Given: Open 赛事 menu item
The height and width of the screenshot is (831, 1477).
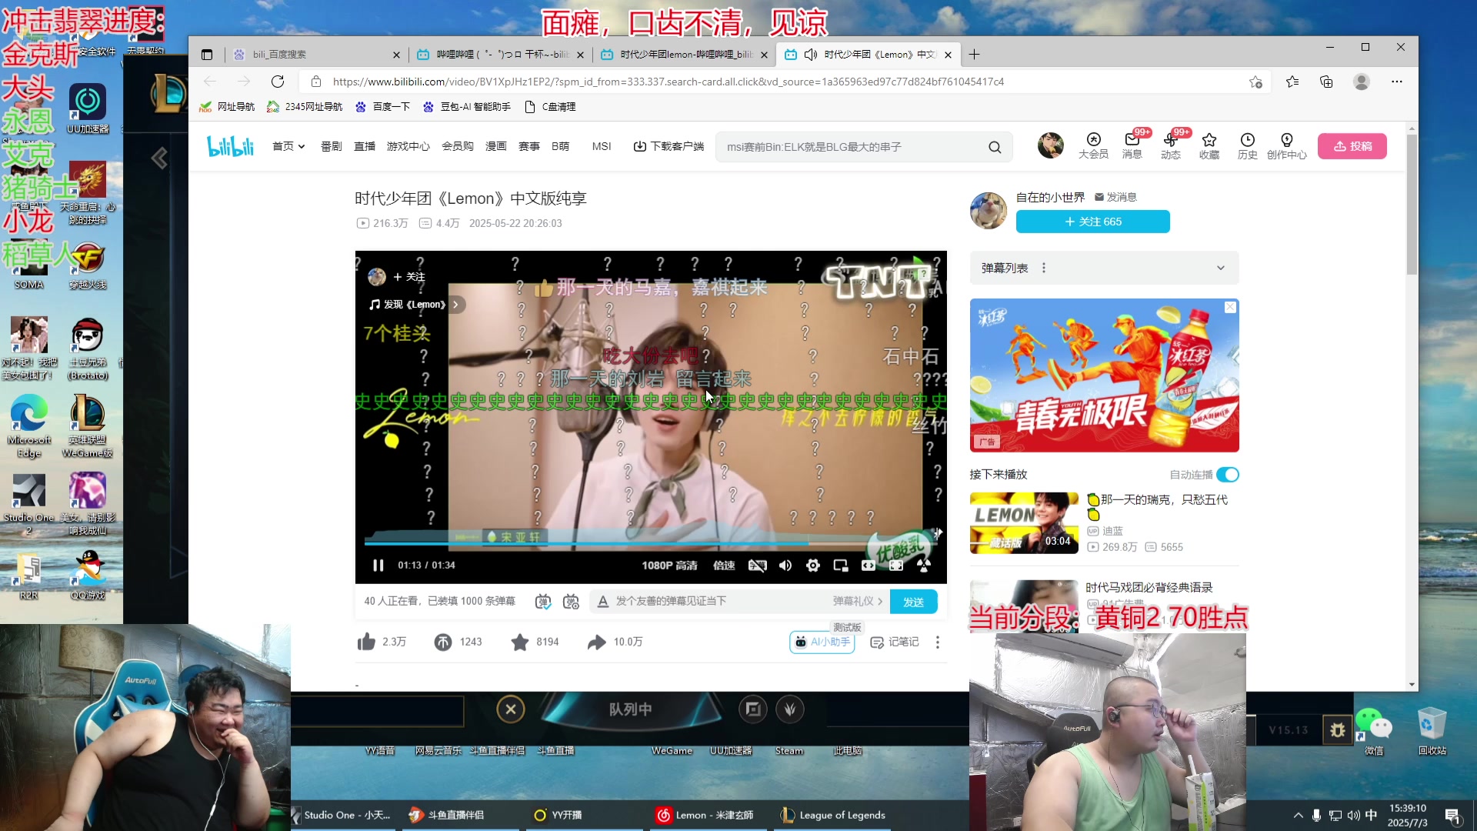Looking at the screenshot, I should pyautogui.click(x=529, y=146).
